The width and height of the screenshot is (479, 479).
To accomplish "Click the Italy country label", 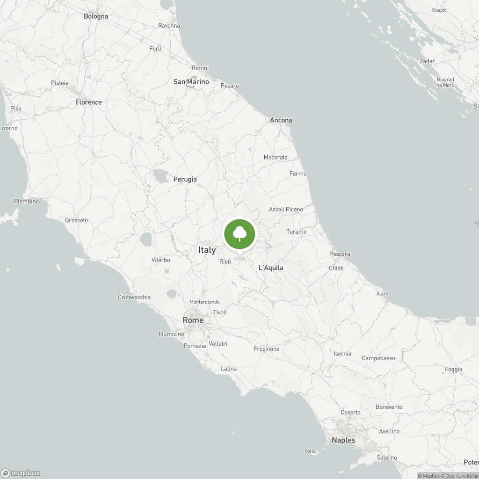I will pos(207,250).
